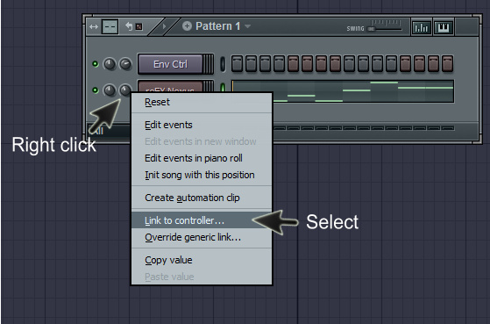Toggle step 4 of the Env Ctrl row
490x324 pixels.
point(279,63)
